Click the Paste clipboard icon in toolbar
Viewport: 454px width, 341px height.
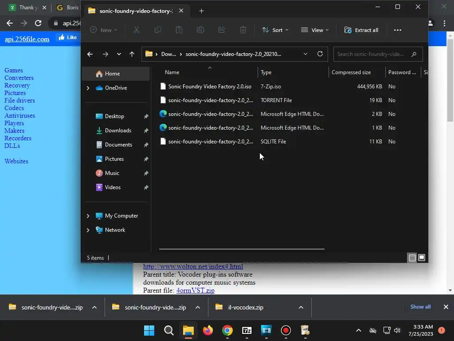coord(179,30)
